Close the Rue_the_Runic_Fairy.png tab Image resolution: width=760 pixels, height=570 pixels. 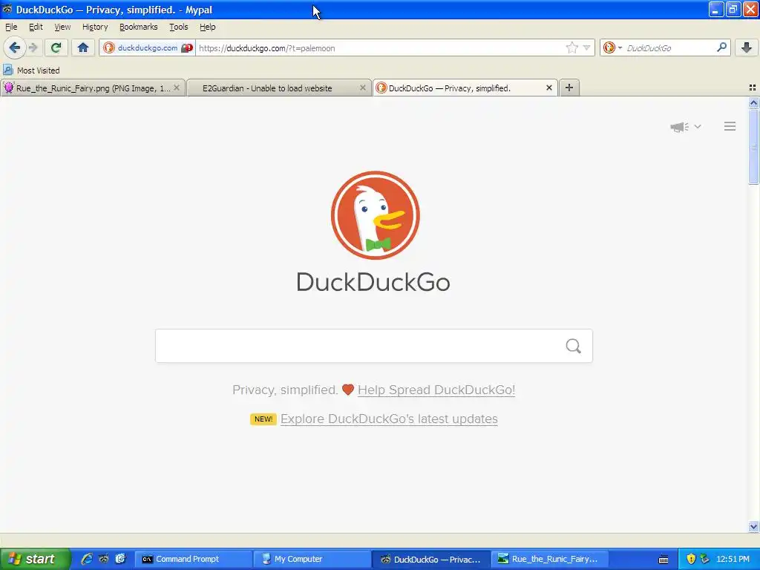point(177,88)
